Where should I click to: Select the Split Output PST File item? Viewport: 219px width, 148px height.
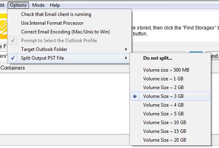(69, 58)
